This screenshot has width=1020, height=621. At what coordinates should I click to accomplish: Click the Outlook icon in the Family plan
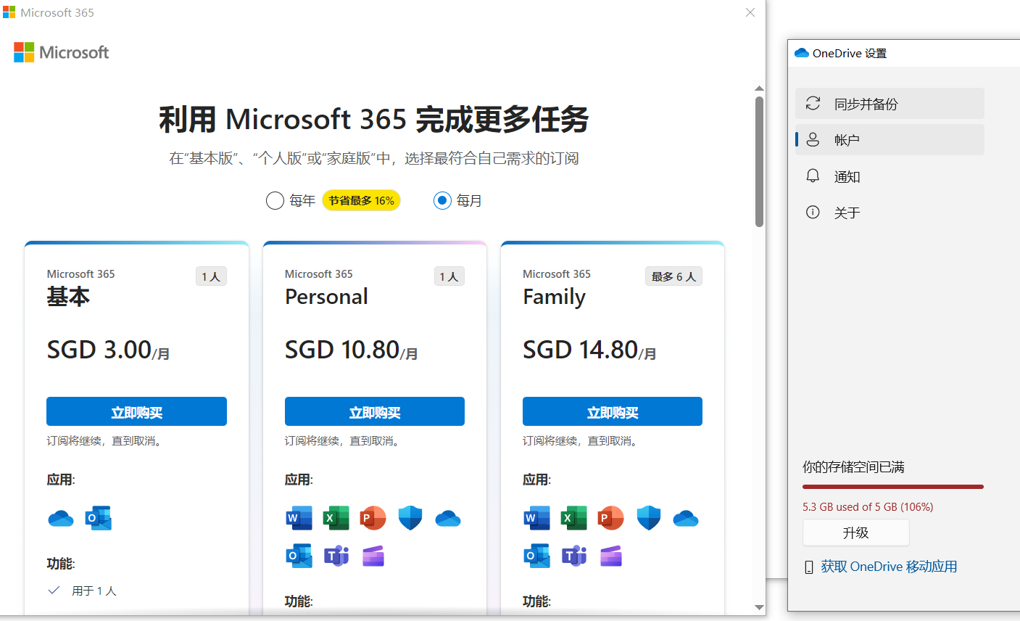536,556
